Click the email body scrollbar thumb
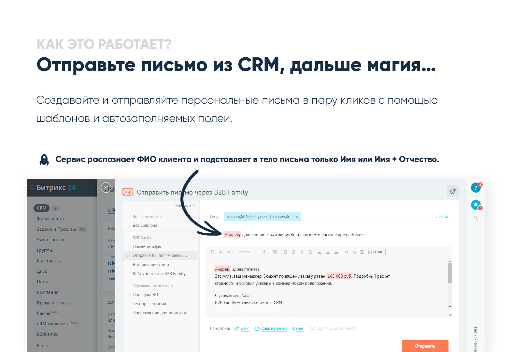 [x=450, y=273]
